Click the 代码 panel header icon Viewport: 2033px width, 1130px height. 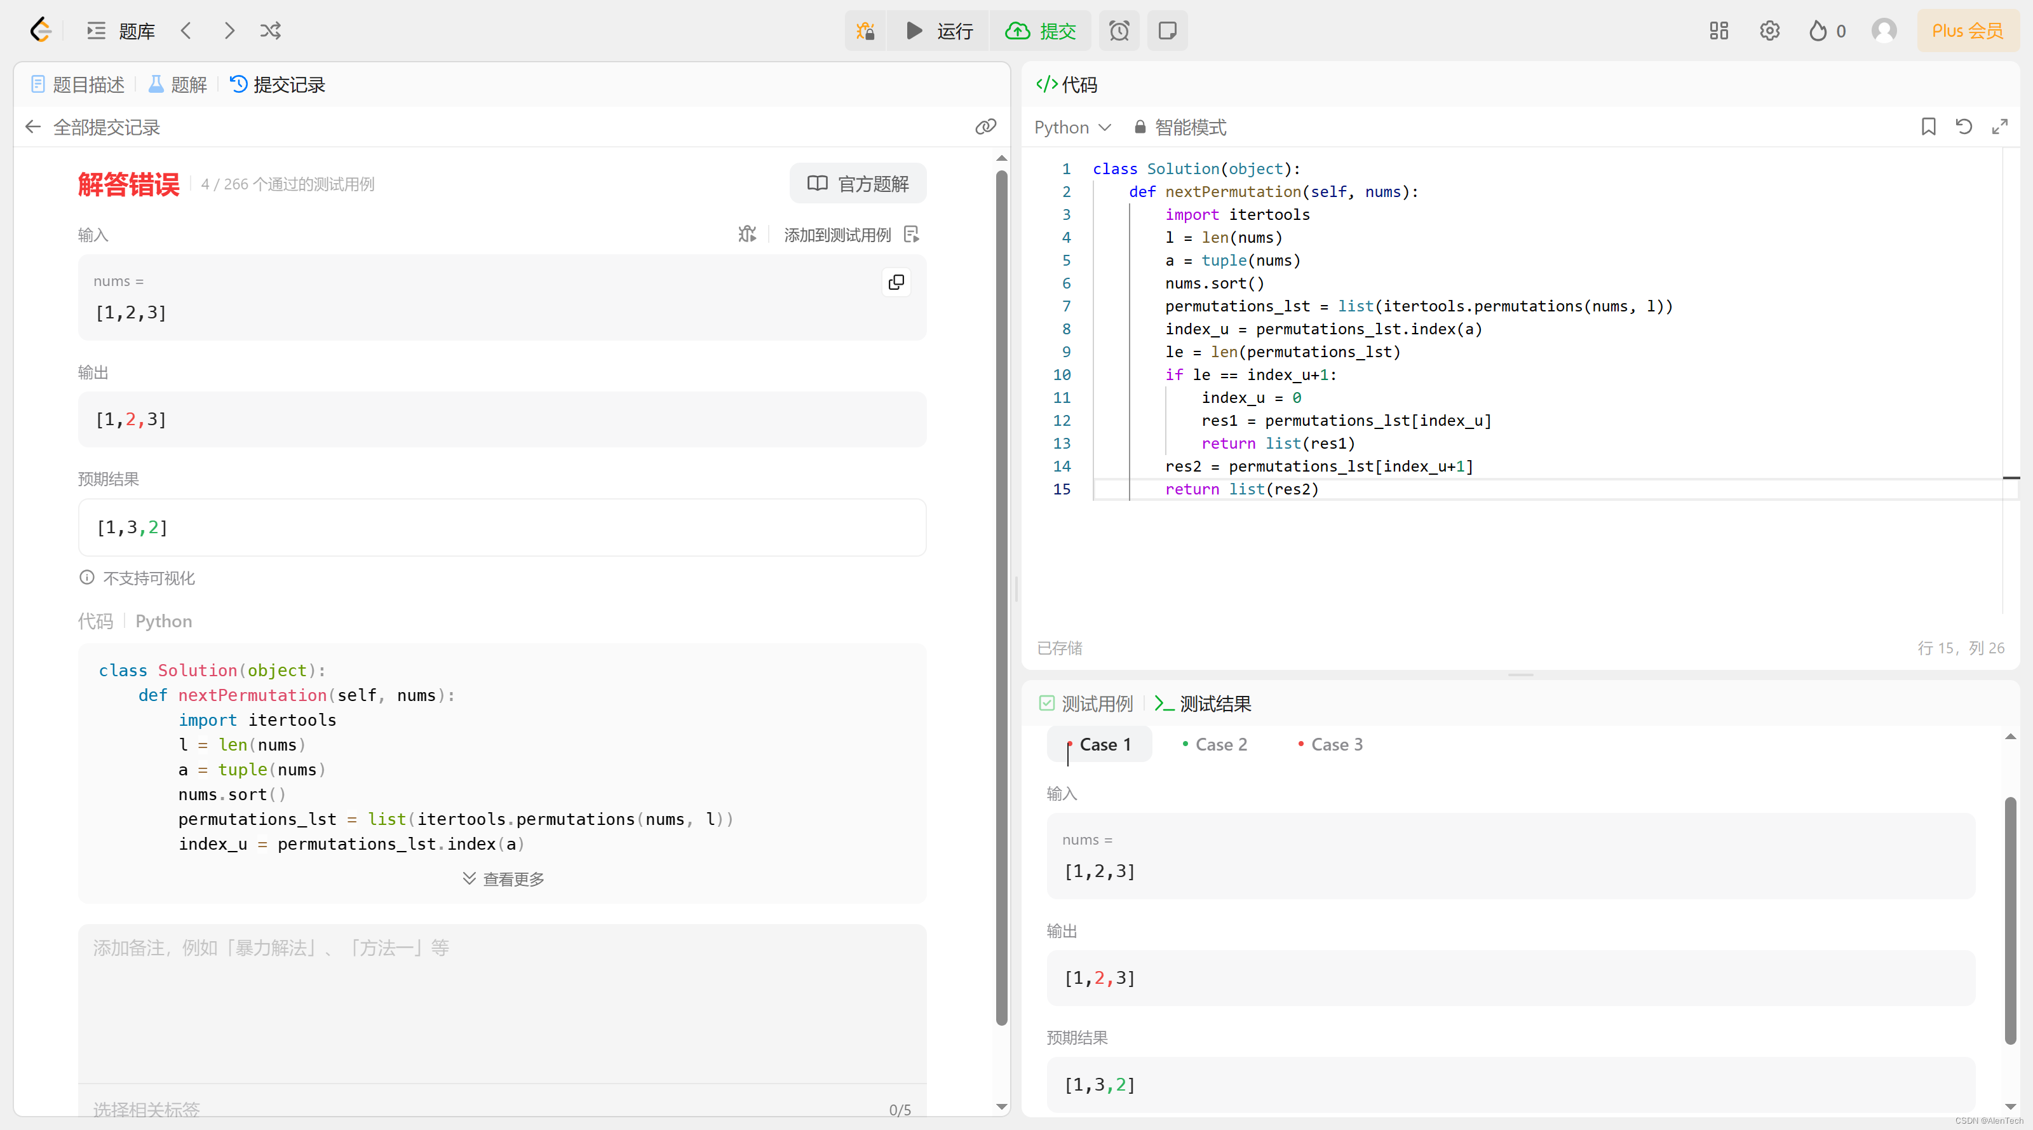point(1046,85)
